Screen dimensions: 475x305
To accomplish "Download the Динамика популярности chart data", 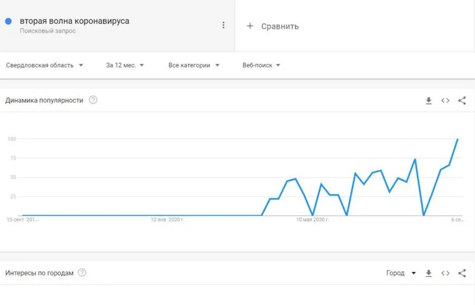I will pyautogui.click(x=429, y=100).
